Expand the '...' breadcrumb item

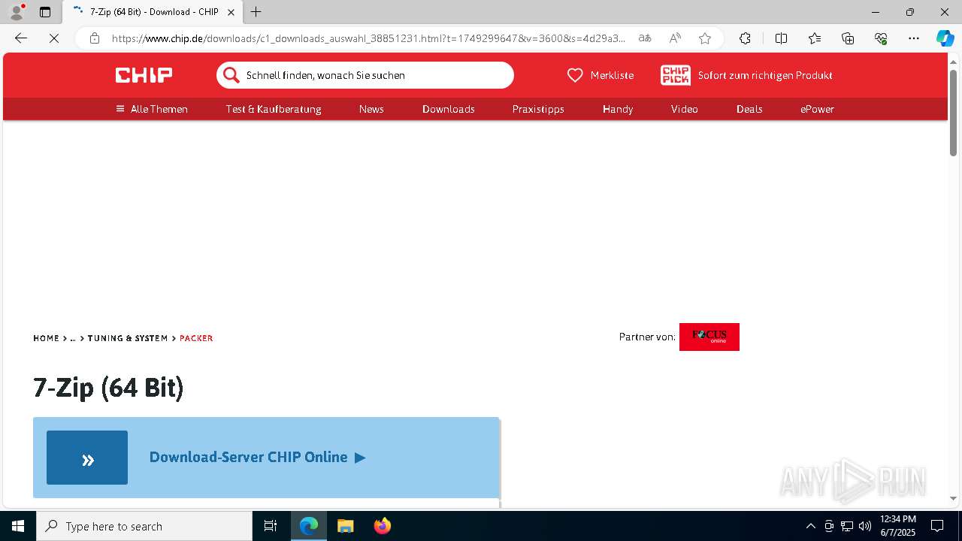(73, 338)
